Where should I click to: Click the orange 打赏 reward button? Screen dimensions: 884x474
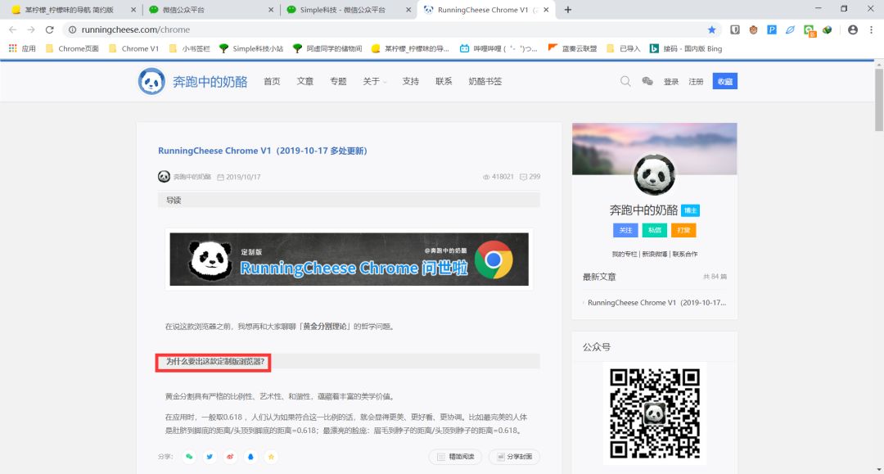(x=683, y=230)
